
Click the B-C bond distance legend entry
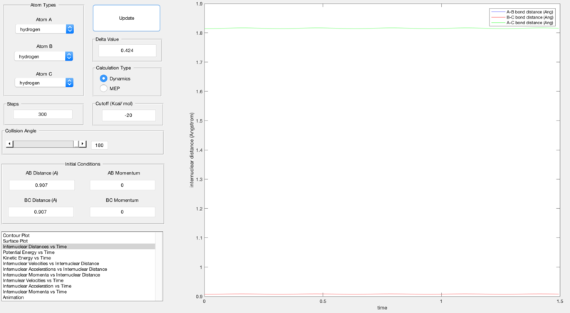pyautogui.click(x=522, y=17)
